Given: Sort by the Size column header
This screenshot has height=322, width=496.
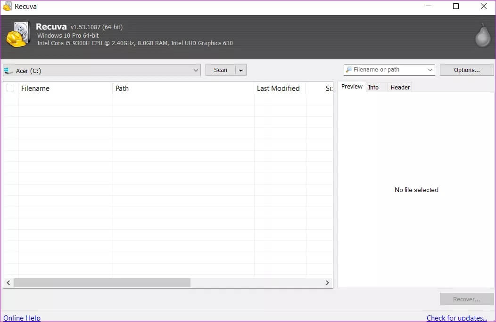Looking at the screenshot, I should tap(320, 88).
